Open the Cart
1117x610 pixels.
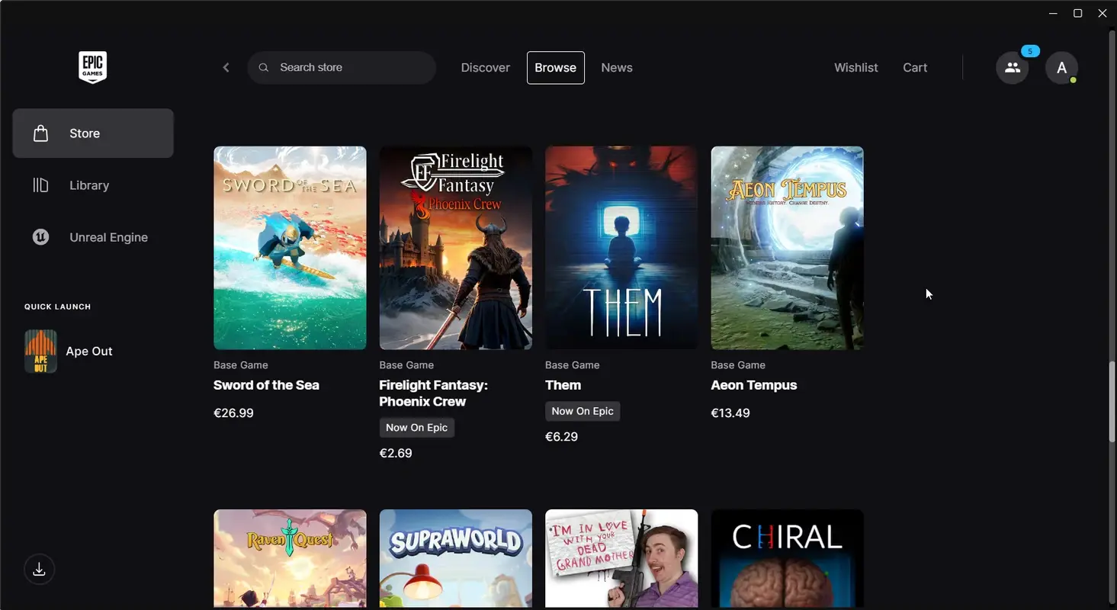[x=915, y=67]
